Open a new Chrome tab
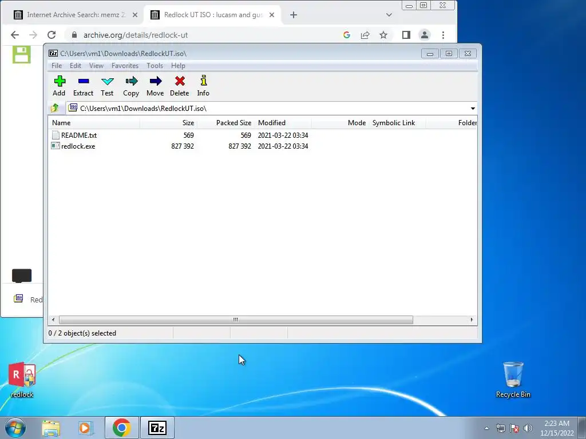 coord(294,15)
